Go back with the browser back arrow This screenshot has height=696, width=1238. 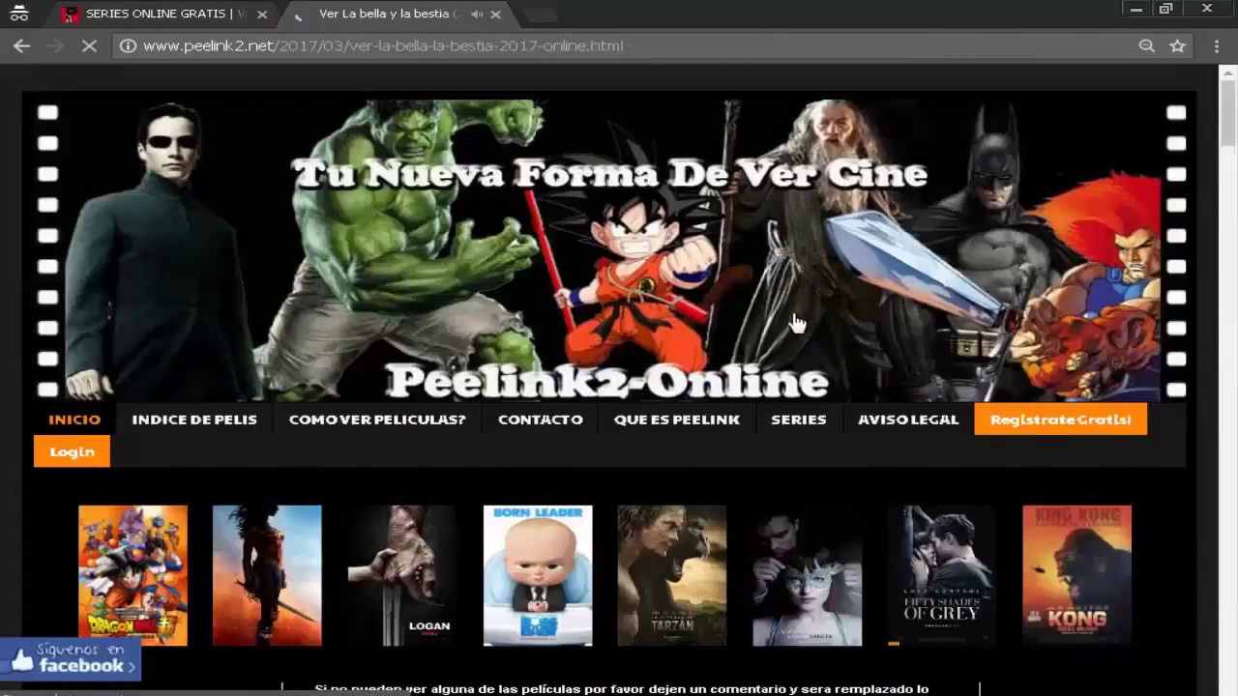[21, 45]
